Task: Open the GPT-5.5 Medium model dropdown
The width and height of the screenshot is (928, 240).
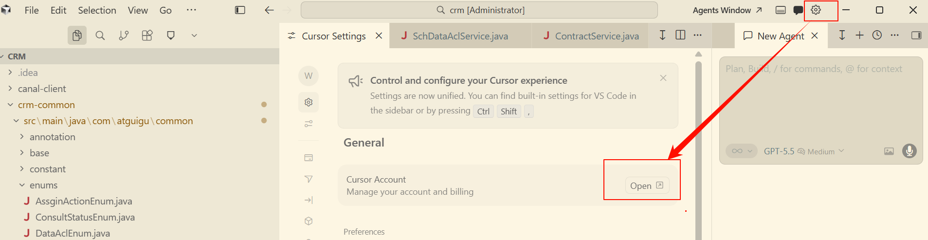Action: (804, 151)
